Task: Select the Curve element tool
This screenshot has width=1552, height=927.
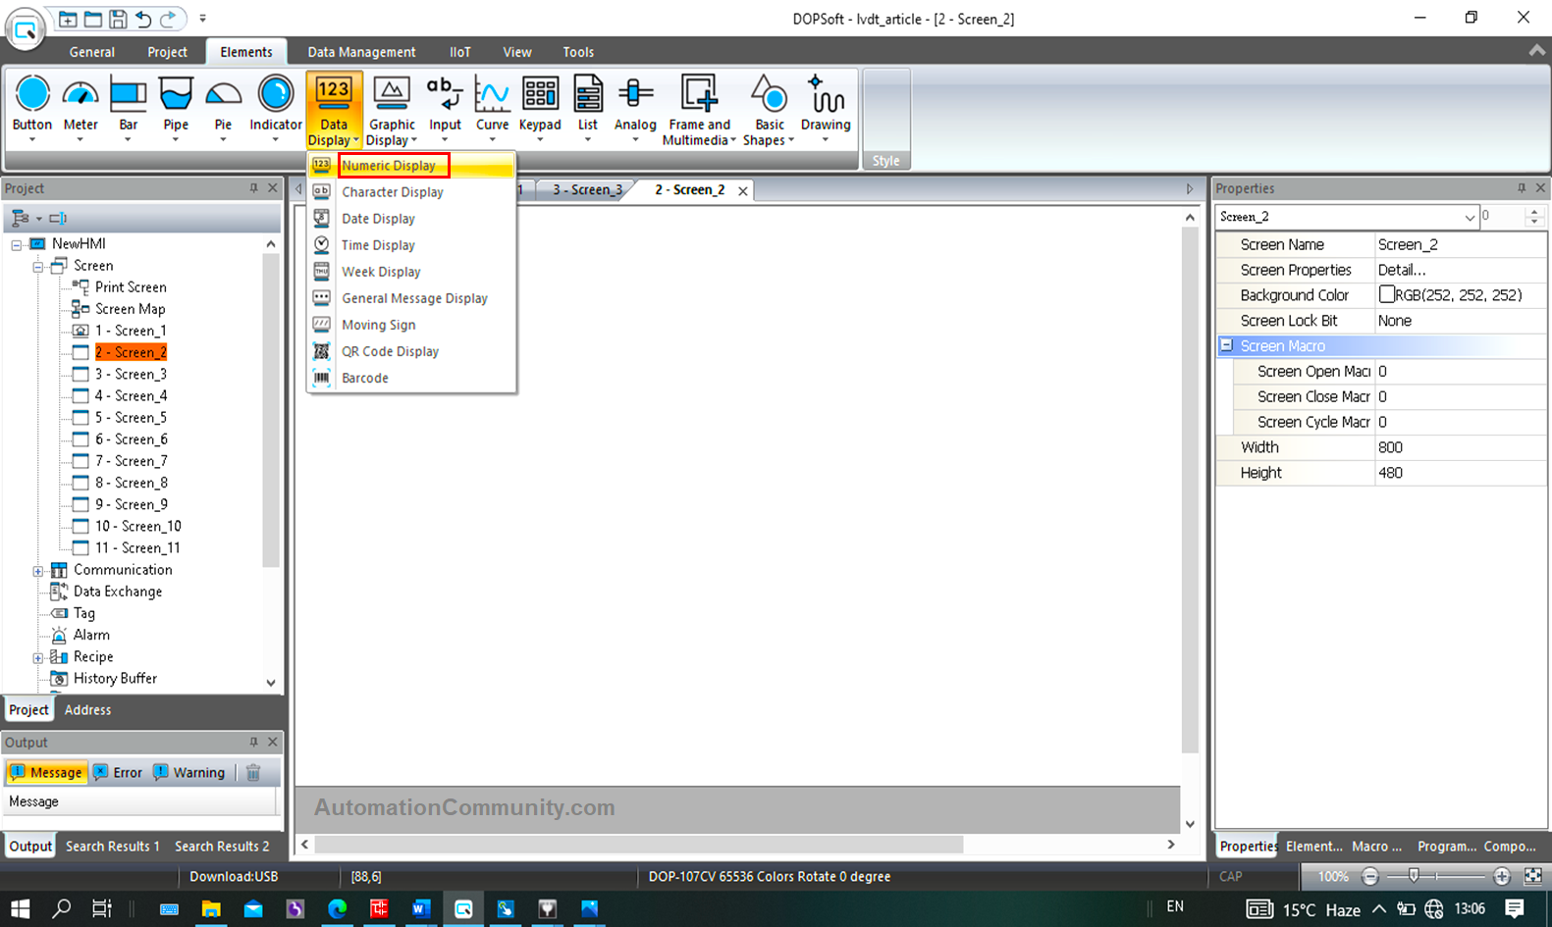Action: pos(492,109)
